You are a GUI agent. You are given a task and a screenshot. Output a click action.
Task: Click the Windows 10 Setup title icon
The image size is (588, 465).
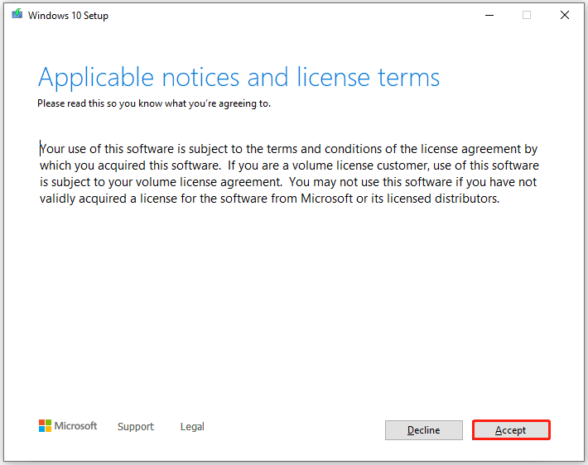17,15
